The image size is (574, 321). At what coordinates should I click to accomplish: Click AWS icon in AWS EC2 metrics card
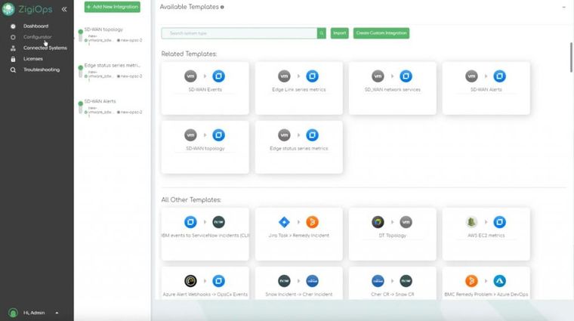472,222
